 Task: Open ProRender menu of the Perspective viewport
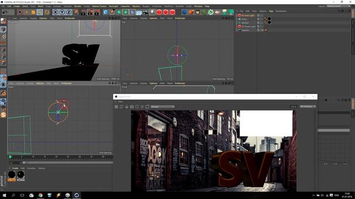tap(70, 18)
